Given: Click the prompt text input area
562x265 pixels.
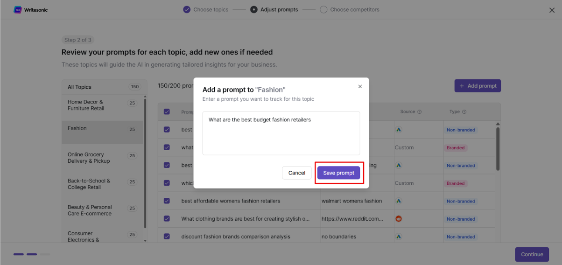Looking at the screenshot, I should (x=281, y=133).
